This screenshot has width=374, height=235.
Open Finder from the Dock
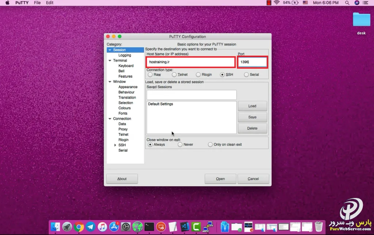tap(56, 227)
